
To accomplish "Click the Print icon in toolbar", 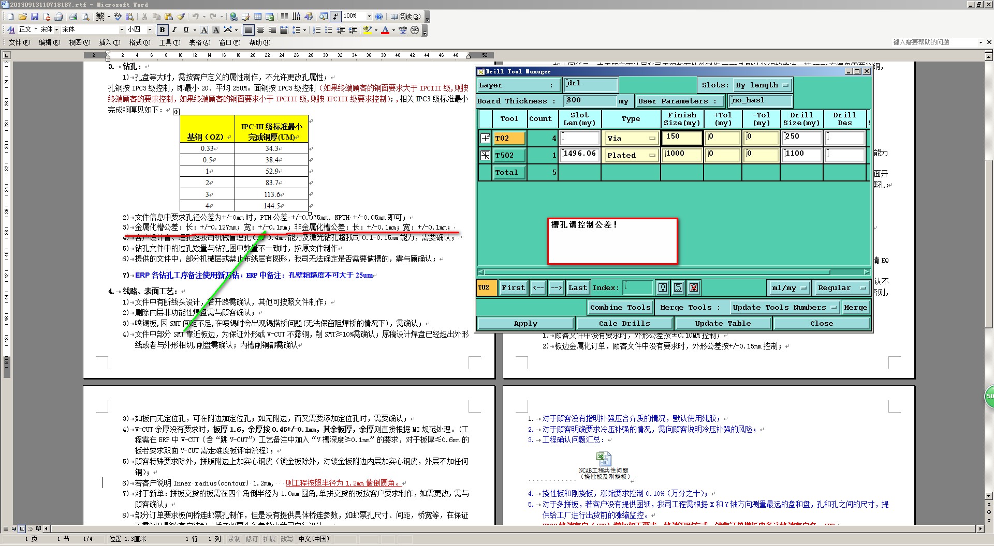I will pyautogui.click(x=73, y=17).
